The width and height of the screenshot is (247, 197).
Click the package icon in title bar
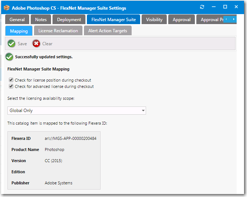[6, 8]
